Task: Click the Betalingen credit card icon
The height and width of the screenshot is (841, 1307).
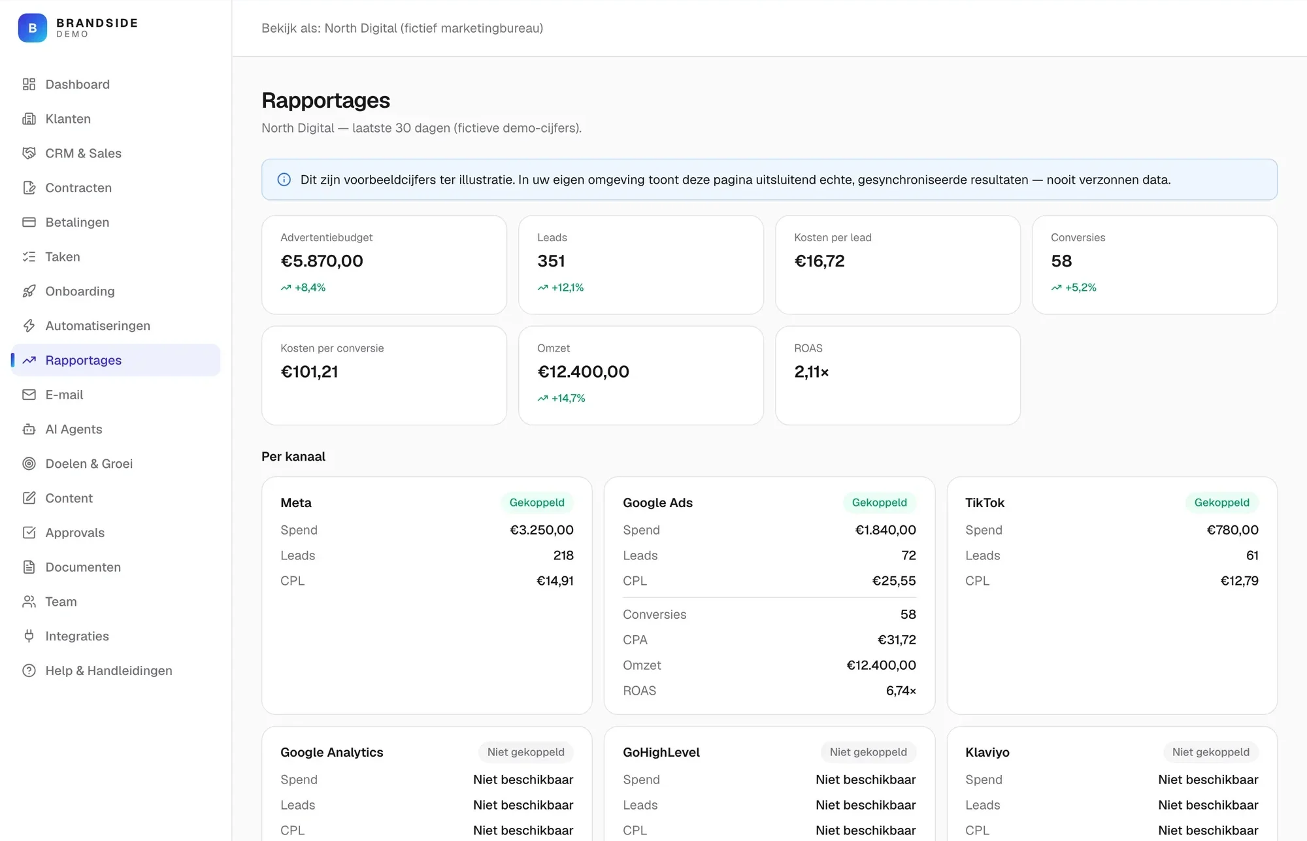Action: [x=29, y=222]
